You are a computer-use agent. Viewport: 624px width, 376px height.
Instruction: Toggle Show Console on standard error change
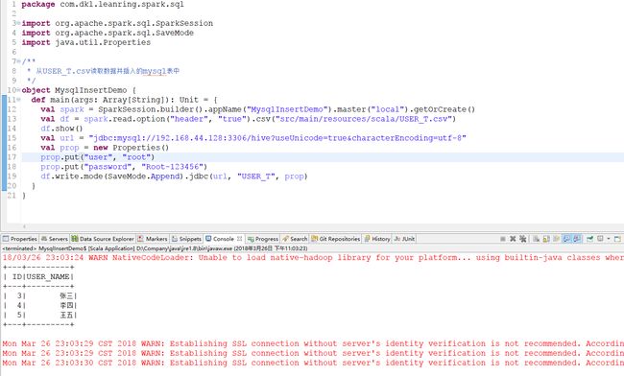pos(577,239)
